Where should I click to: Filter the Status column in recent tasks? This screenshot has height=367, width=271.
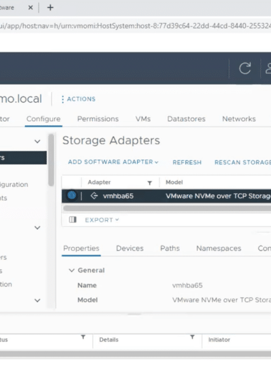[x=83, y=337]
